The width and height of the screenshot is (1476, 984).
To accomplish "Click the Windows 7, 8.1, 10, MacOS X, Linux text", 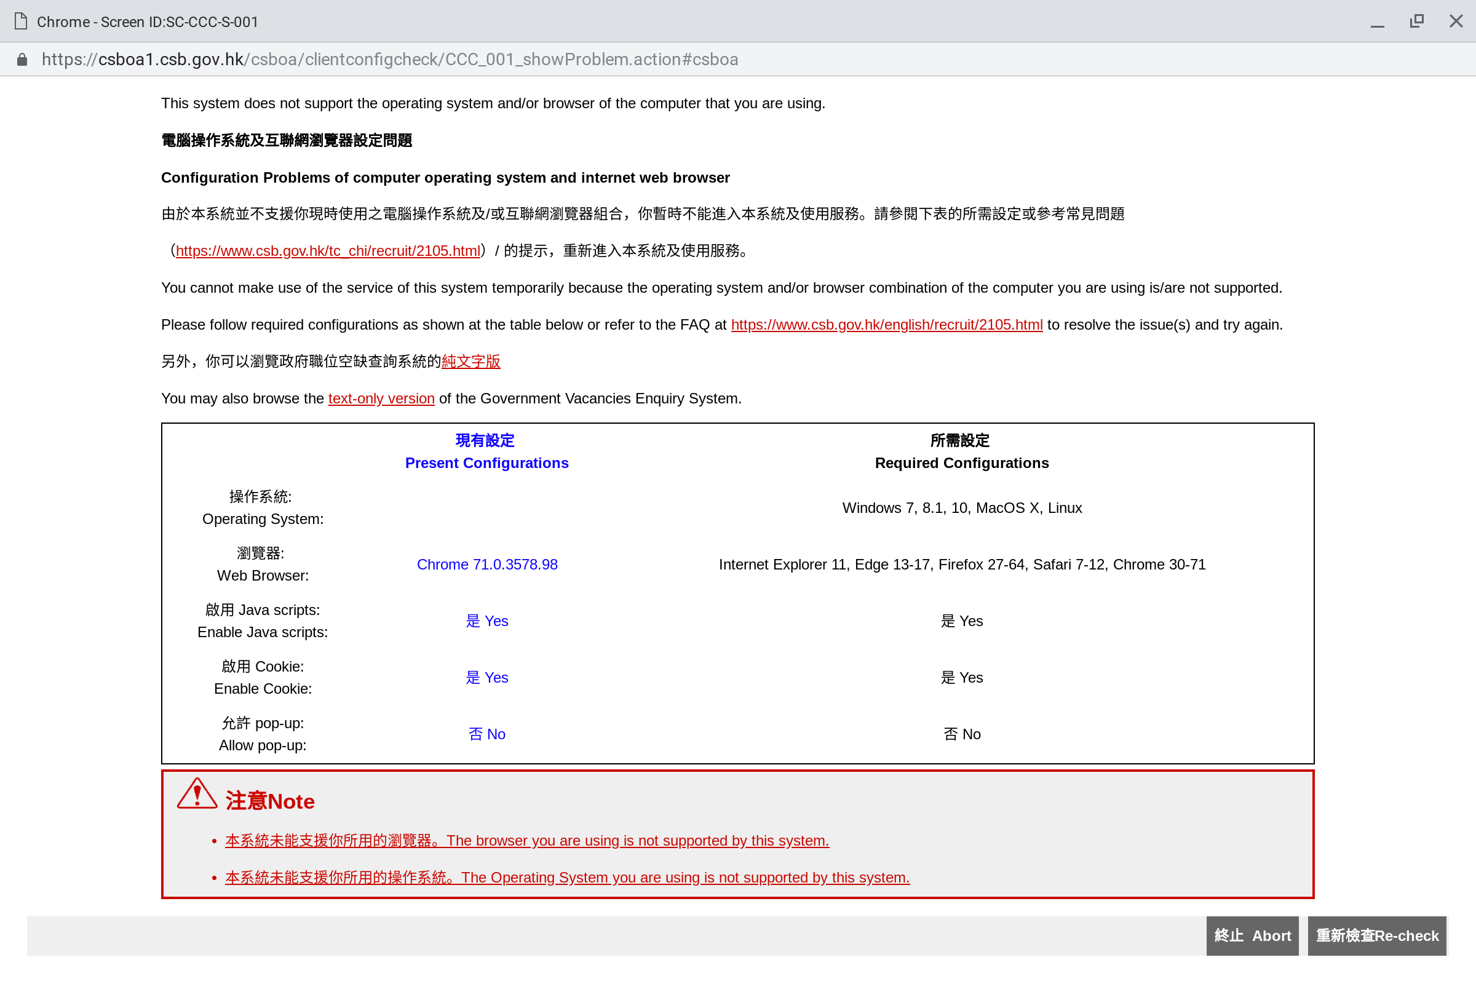I will 962,509.
